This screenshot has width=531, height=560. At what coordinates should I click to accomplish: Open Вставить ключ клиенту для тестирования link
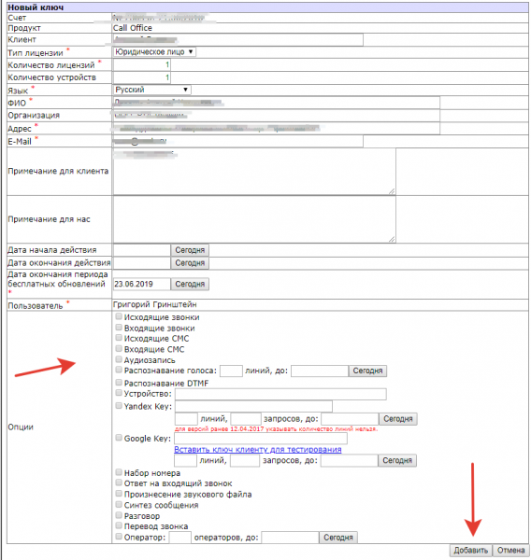258,449
